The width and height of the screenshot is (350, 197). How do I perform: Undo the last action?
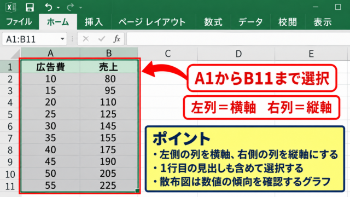[x=49, y=7]
